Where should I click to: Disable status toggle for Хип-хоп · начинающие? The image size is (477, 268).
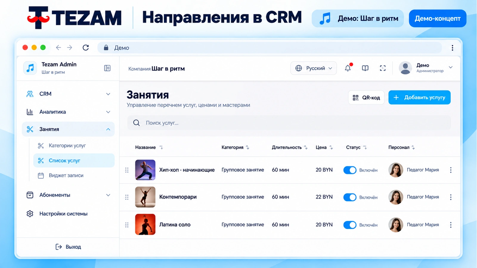pos(350,170)
